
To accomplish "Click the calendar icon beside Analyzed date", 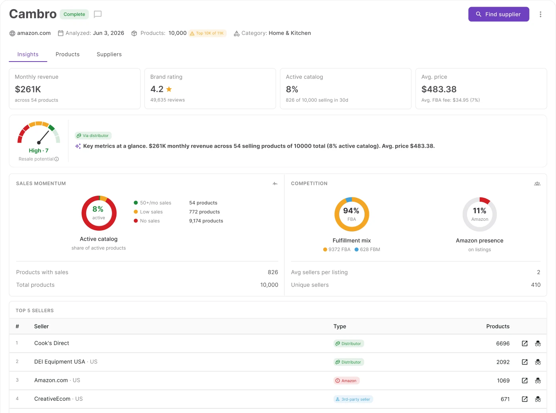I will click(61, 33).
